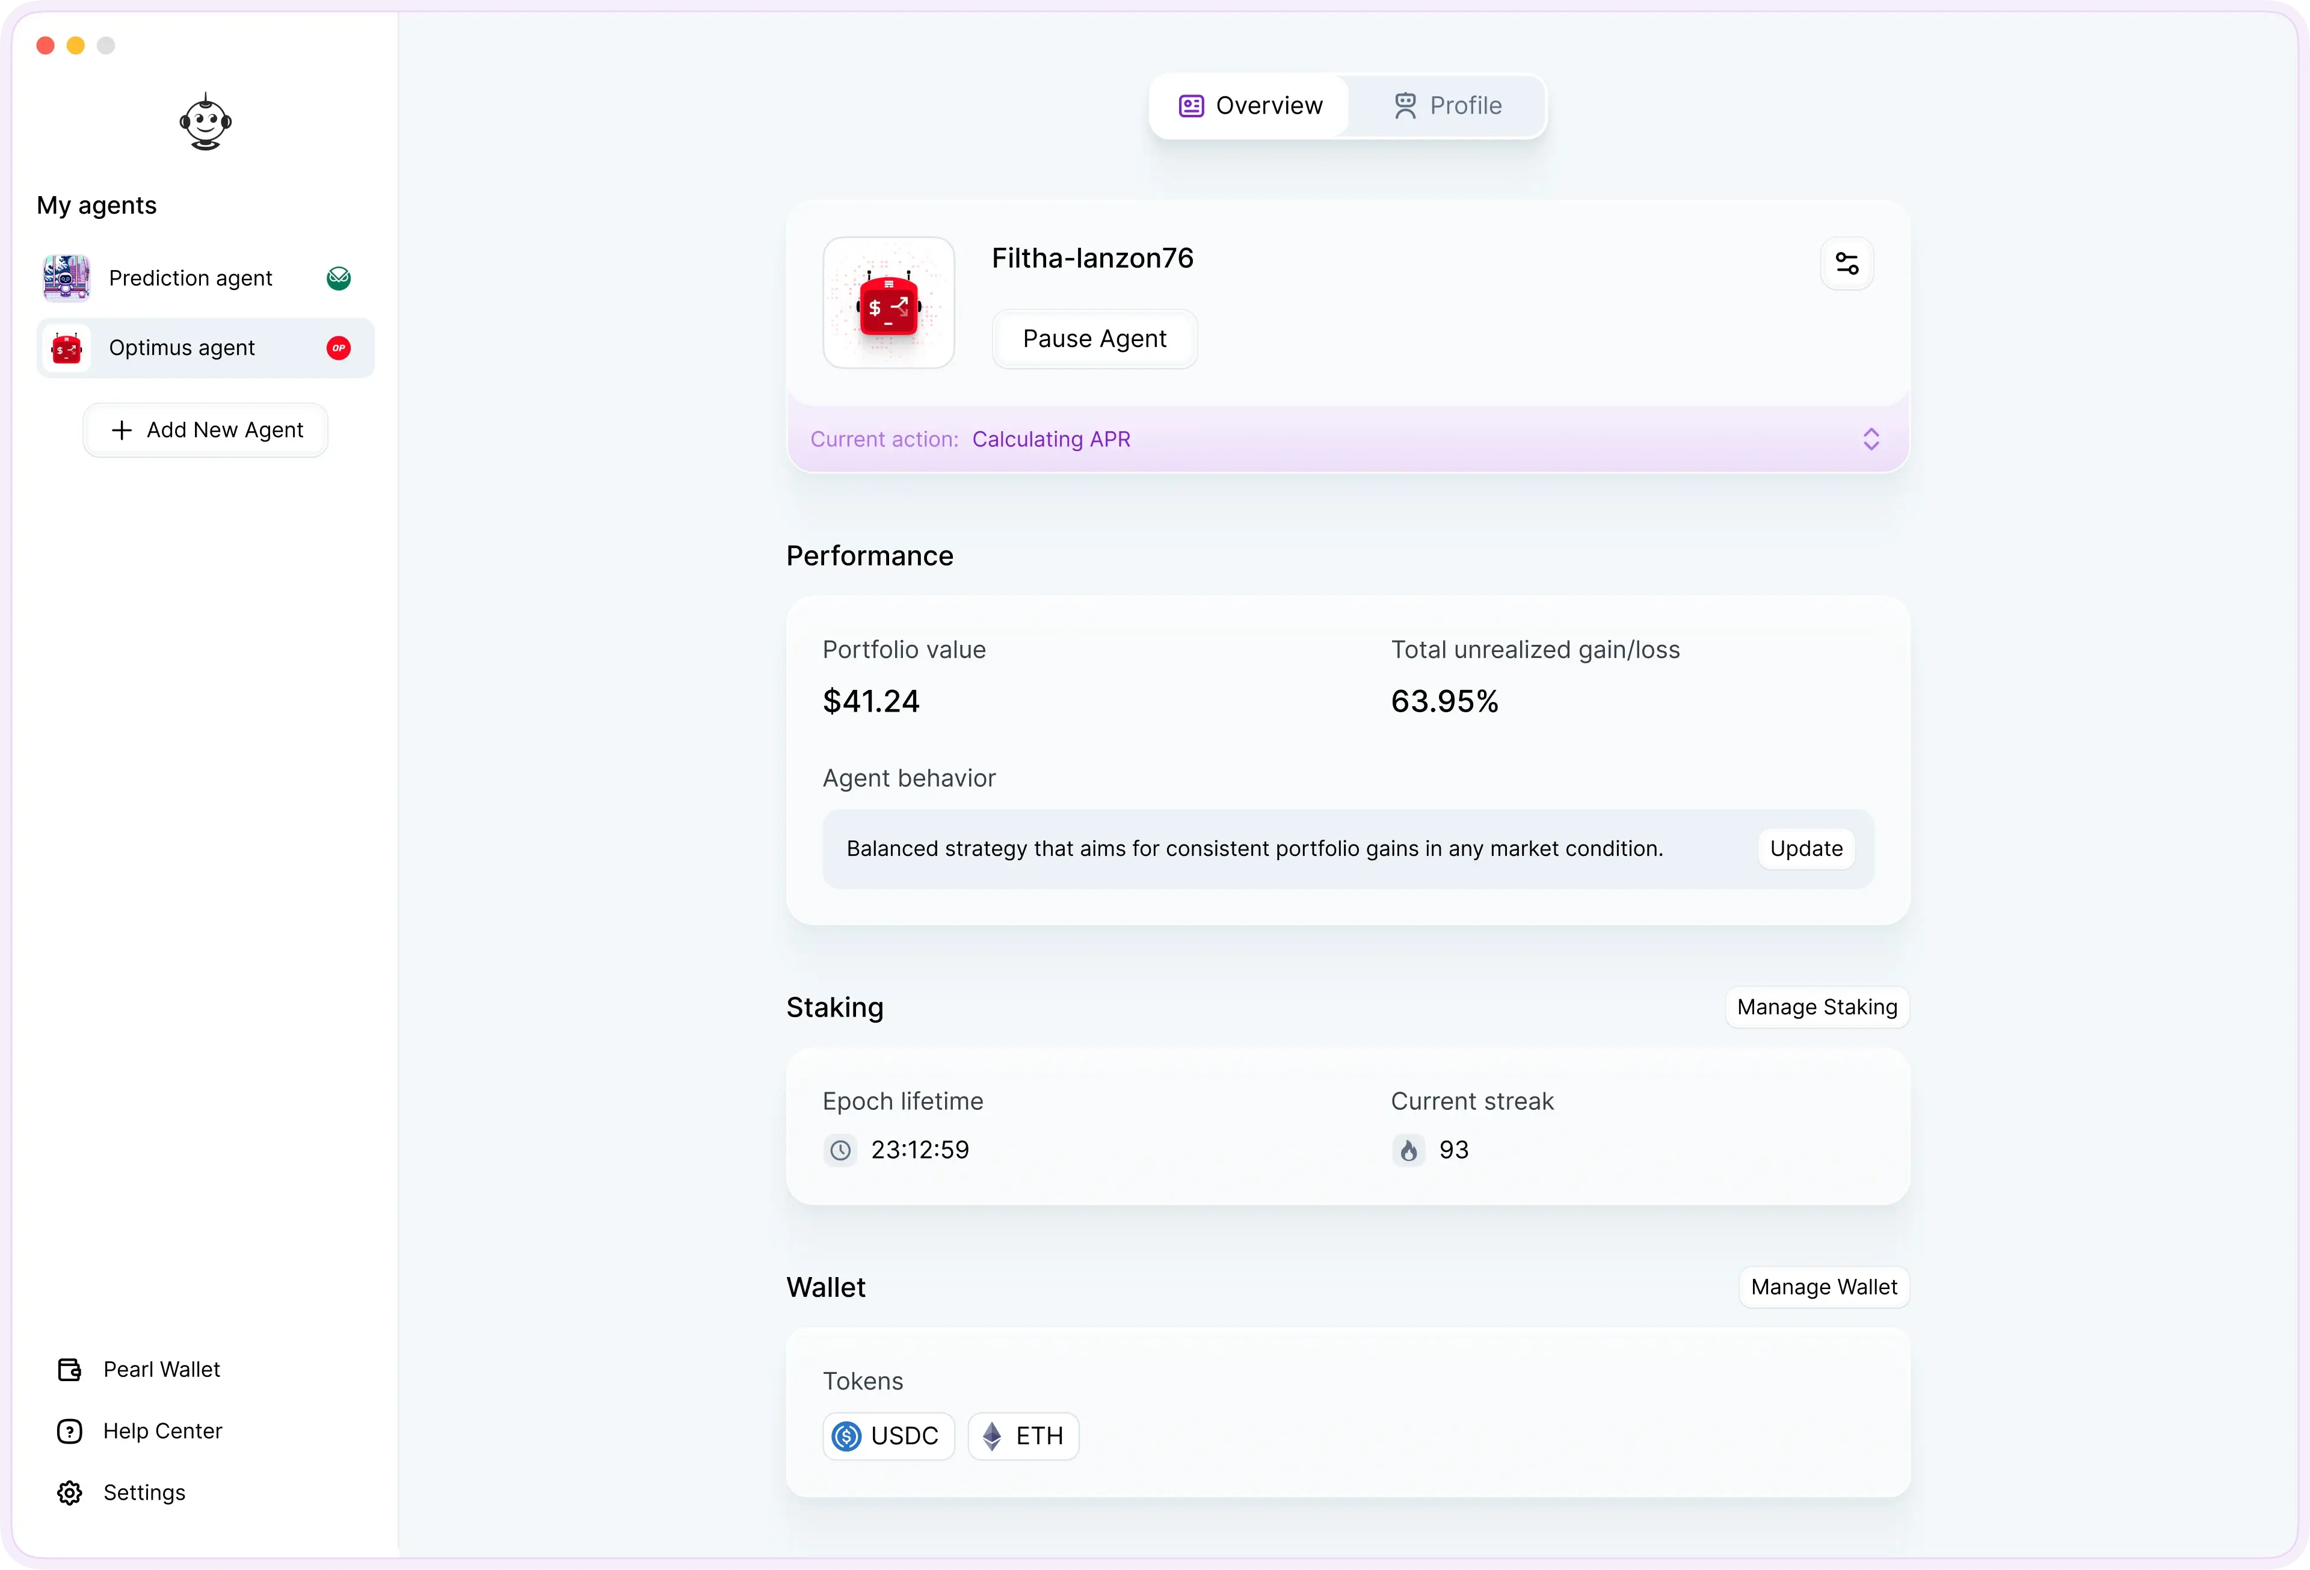The height and width of the screenshot is (1570, 2310).
Task: Click the Pearl robot logo atop the sidebar
Action: 205,122
